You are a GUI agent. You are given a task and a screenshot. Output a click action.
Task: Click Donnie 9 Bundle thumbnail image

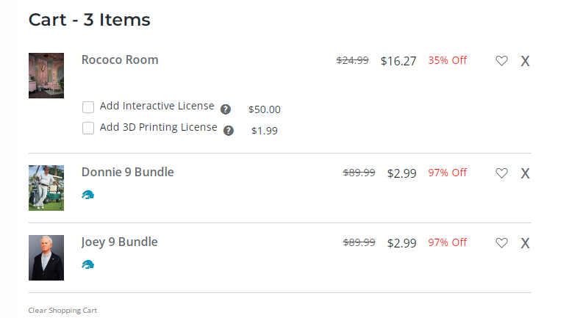pos(46,188)
